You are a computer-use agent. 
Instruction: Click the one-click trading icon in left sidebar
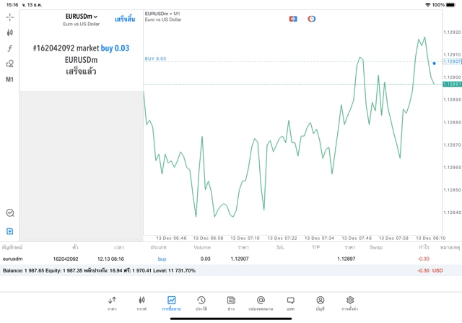click(9, 213)
